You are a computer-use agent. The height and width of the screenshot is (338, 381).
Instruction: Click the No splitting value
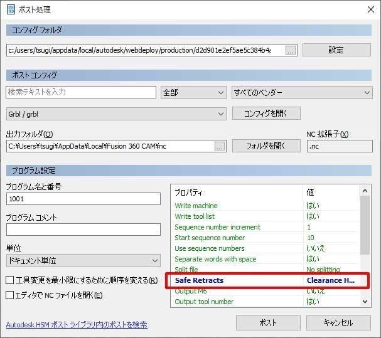coord(323,269)
